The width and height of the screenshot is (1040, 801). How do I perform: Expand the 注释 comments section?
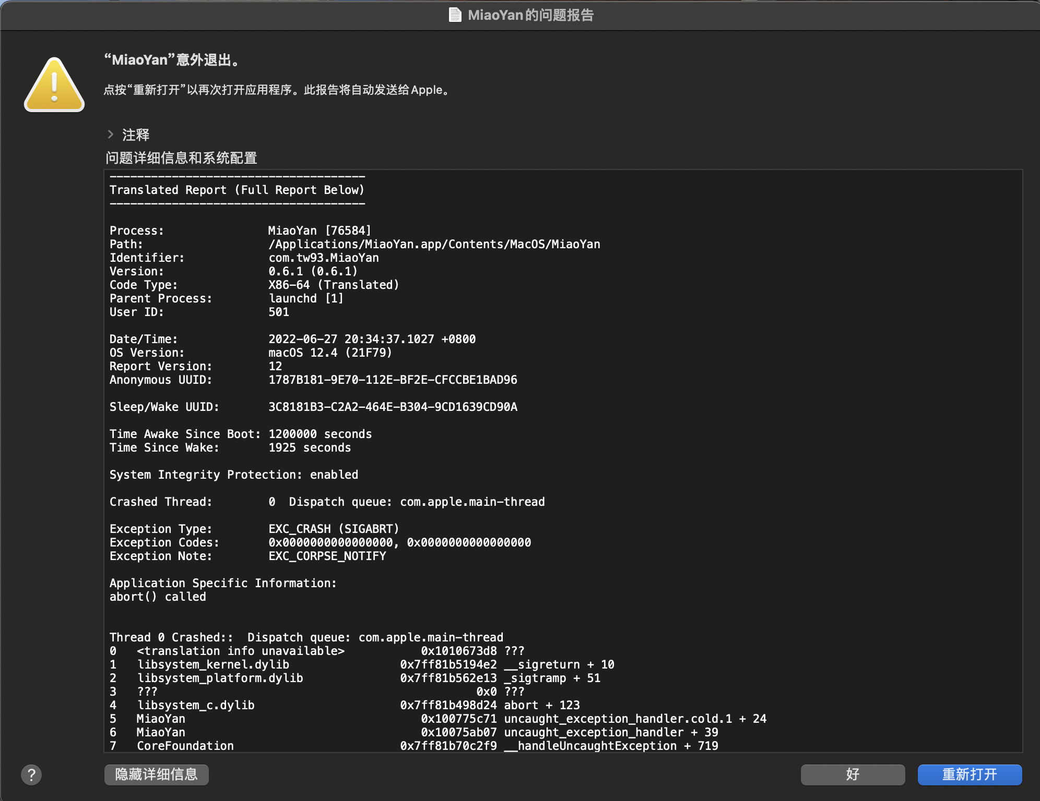111,135
